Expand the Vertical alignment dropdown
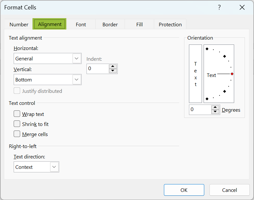Screen dimensions: 254x200 [x=77, y=80]
